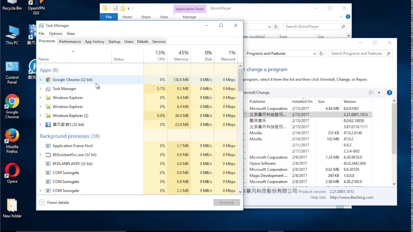Switch to the App history tab
413x232 pixels.
[95, 42]
